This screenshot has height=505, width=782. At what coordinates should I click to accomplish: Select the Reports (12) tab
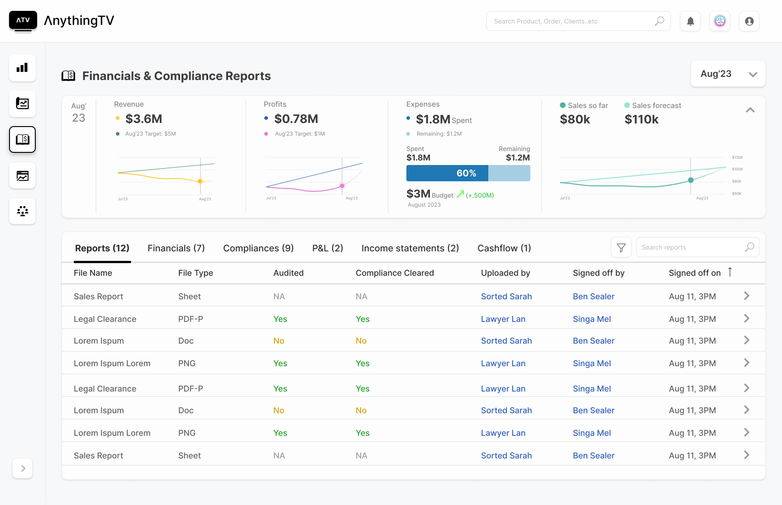102,248
